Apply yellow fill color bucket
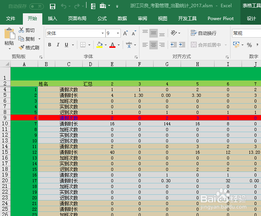 click(x=99, y=45)
